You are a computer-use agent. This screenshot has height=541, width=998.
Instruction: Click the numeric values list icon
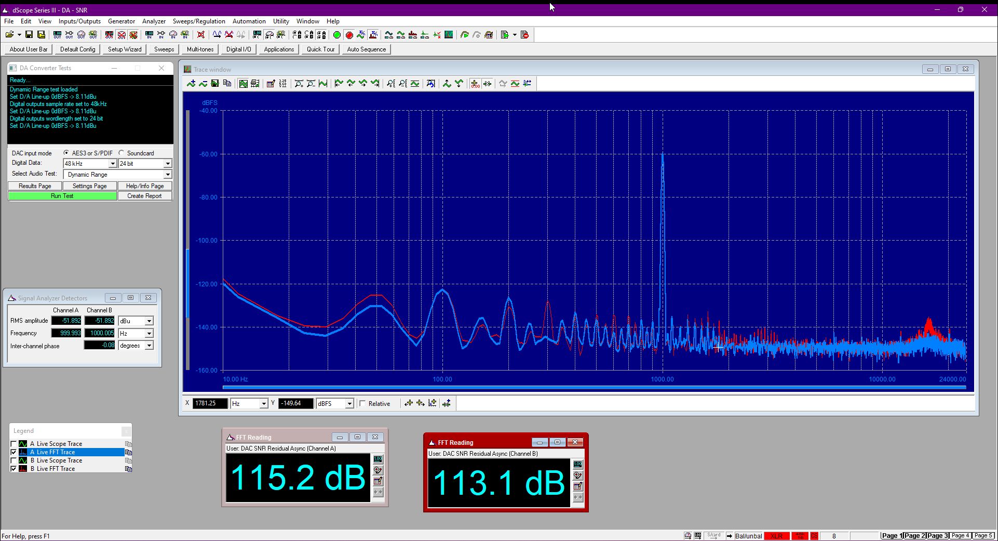pyautogui.click(x=282, y=84)
